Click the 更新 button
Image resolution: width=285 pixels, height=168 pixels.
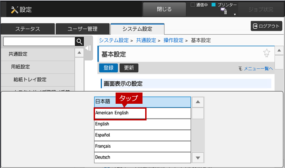(x=129, y=68)
